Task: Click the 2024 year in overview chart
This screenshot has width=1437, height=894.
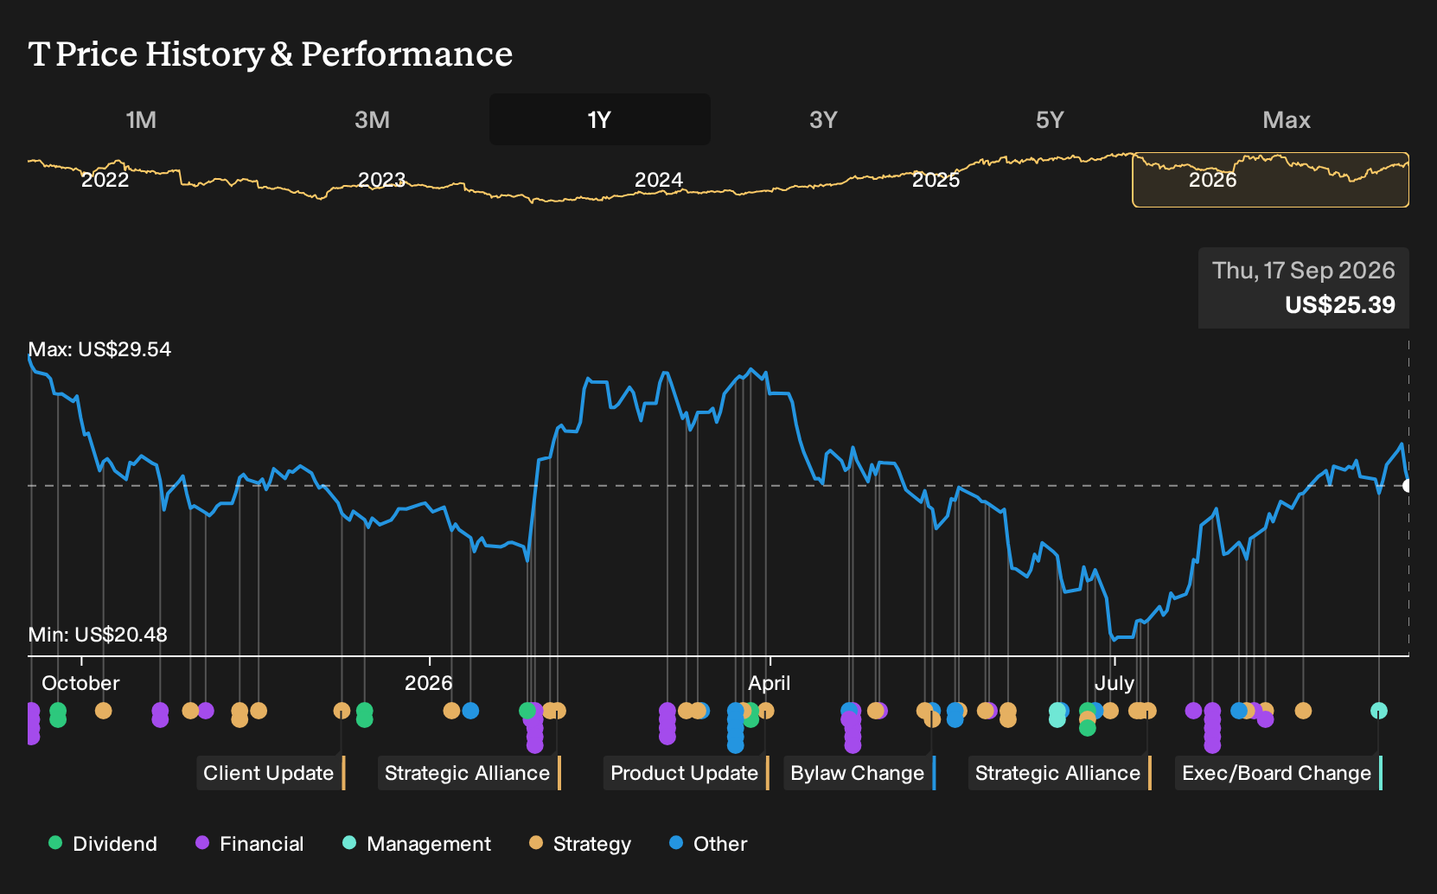Action: tap(659, 180)
